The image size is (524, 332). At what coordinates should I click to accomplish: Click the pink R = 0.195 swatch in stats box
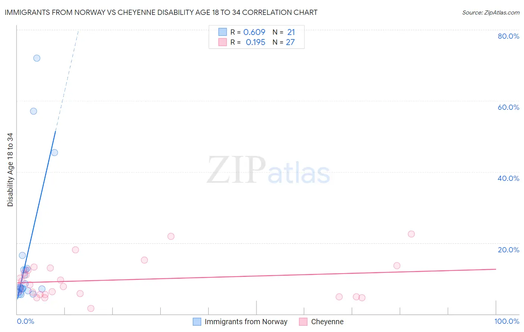pyautogui.click(x=222, y=42)
